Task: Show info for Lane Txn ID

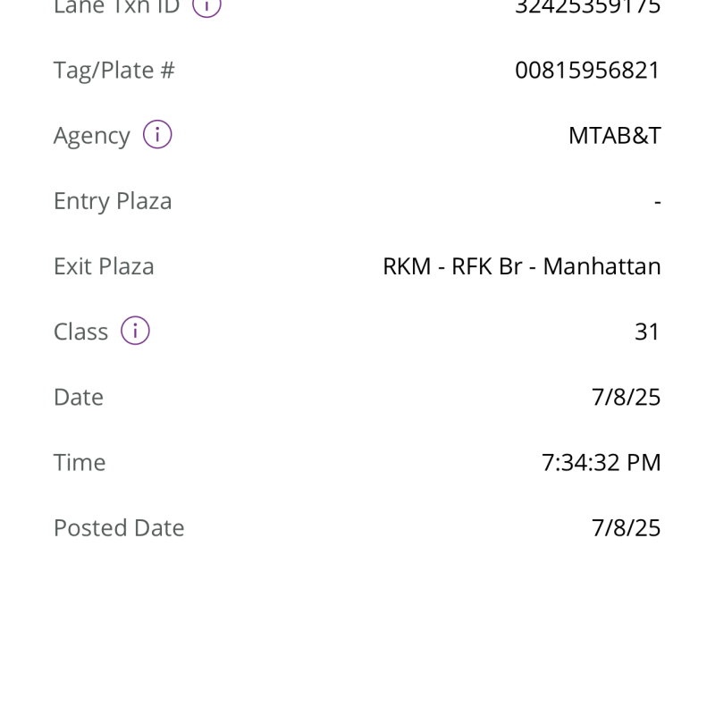Action: pos(206,6)
